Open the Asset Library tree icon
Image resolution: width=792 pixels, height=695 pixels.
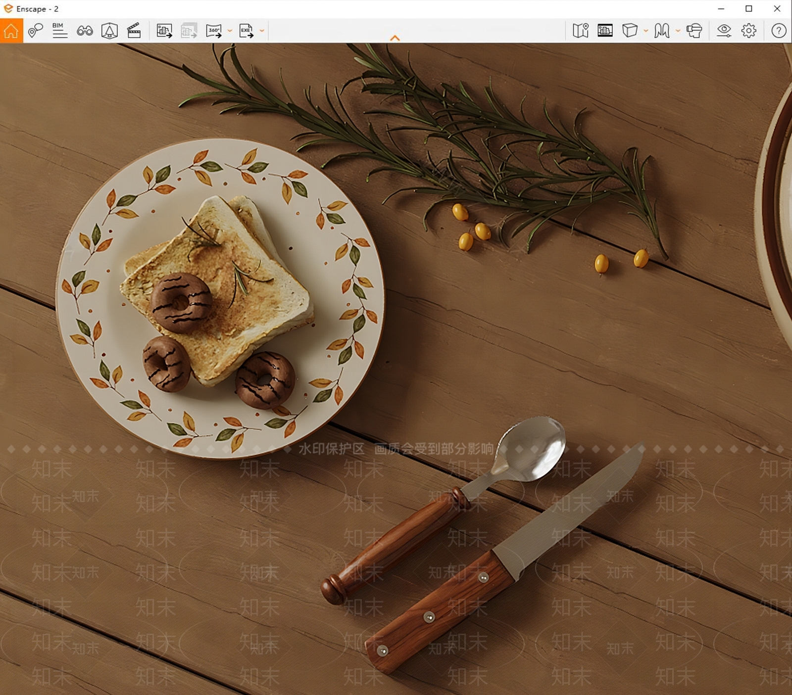(109, 31)
